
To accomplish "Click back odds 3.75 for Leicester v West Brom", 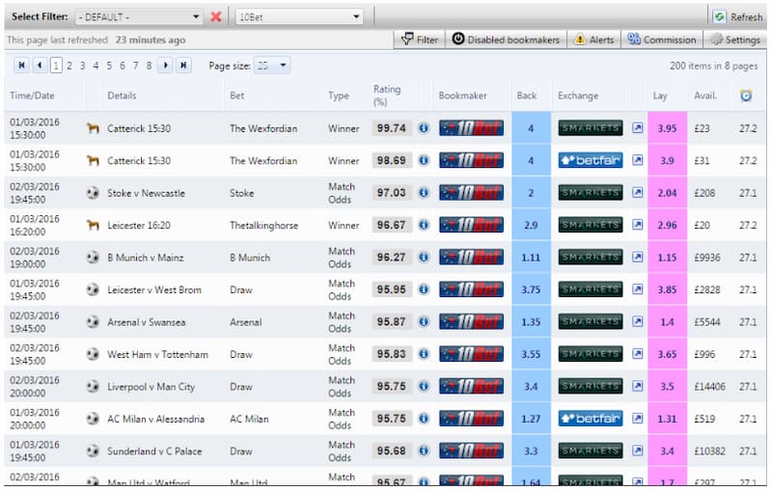I will 531,289.
